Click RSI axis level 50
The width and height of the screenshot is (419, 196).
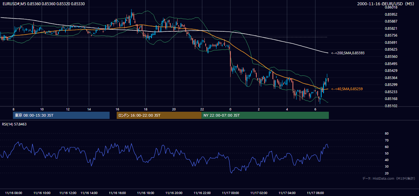coord(387,153)
